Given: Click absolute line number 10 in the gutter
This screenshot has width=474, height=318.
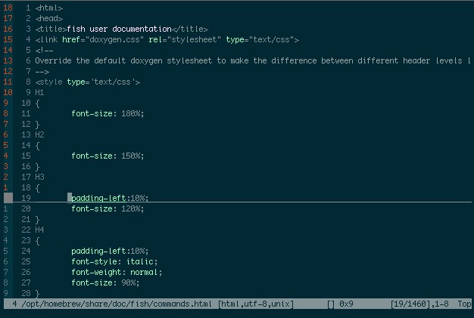Looking at the screenshot, I should pyautogui.click(x=26, y=103).
